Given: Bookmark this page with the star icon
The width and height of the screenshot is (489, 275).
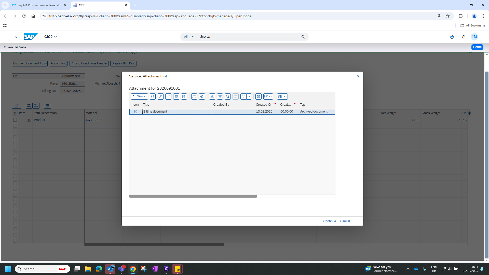Looking at the screenshot, I should [x=448, y=16].
